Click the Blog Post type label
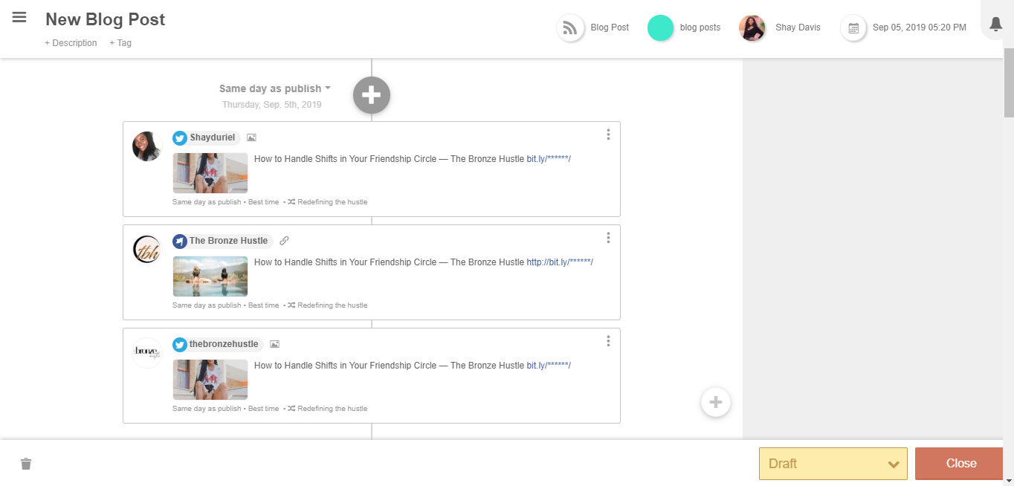The image size is (1014, 486). (x=610, y=27)
